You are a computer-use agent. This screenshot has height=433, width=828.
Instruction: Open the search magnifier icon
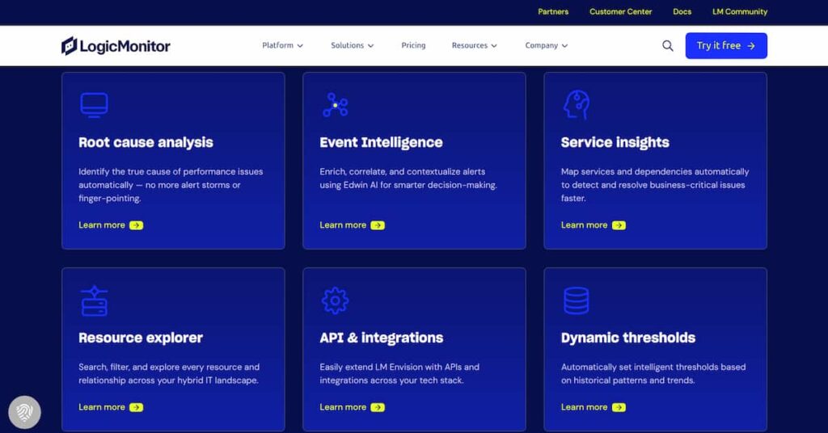pyautogui.click(x=667, y=46)
